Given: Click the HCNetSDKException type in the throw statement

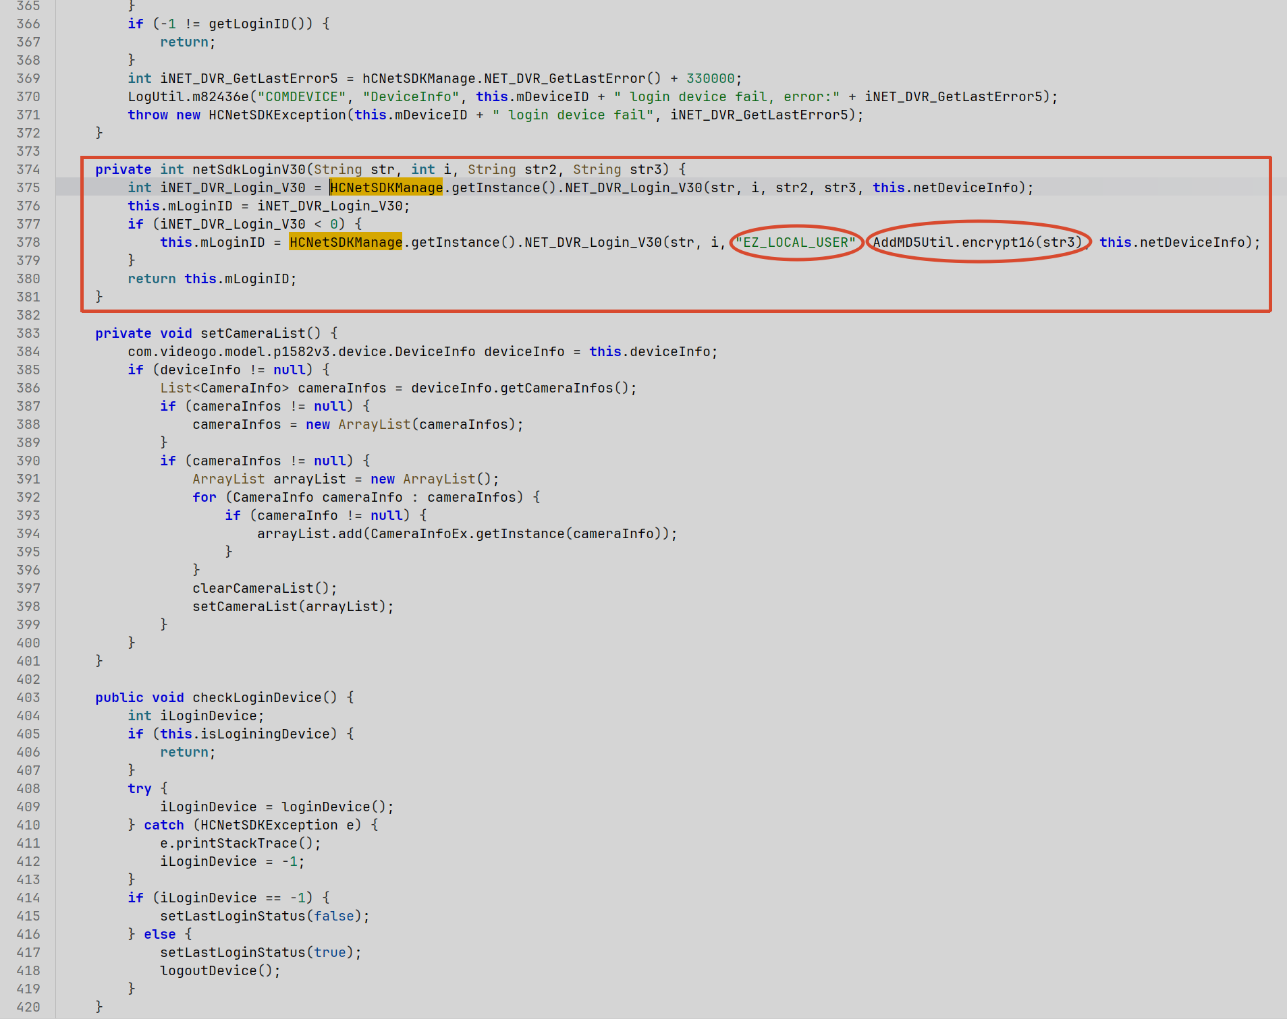Looking at the screenshot, I should [277, 115].
